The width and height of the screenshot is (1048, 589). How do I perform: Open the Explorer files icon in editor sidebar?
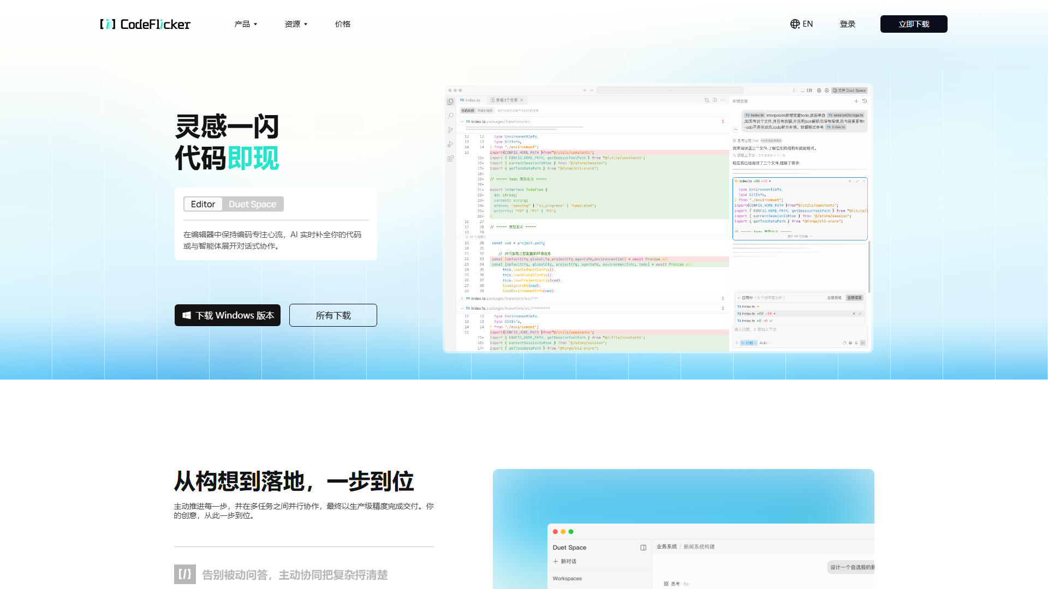tap(450, 101)
